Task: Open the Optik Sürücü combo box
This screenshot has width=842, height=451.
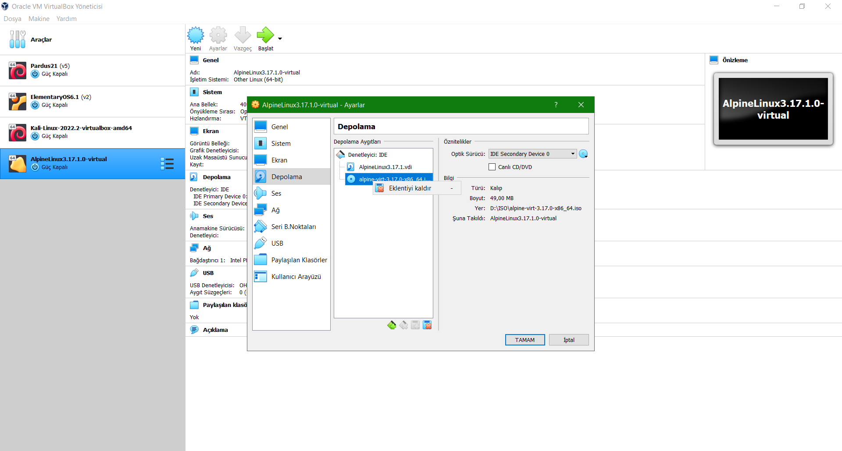Action: tap(532, 154)
